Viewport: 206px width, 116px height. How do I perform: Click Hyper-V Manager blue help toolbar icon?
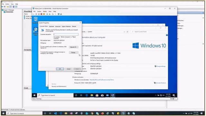click(14, 7)
